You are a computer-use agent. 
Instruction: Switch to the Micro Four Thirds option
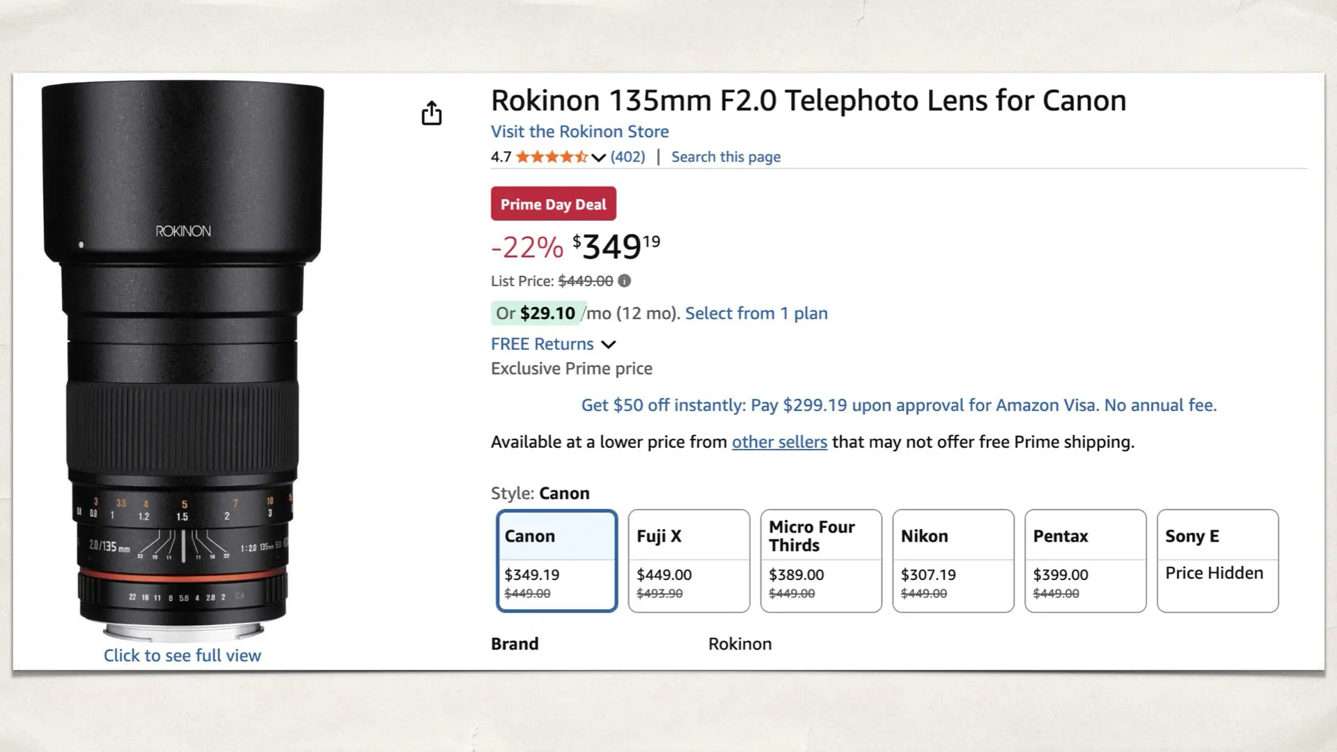[820, 561]
